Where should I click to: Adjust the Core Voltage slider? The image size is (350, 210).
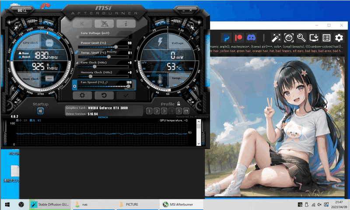pos(103,37)
